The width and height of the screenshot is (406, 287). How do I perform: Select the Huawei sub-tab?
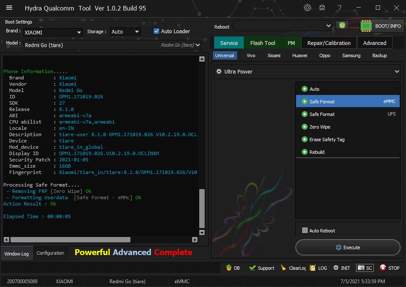pyautogui.click(x=299, y=55)
